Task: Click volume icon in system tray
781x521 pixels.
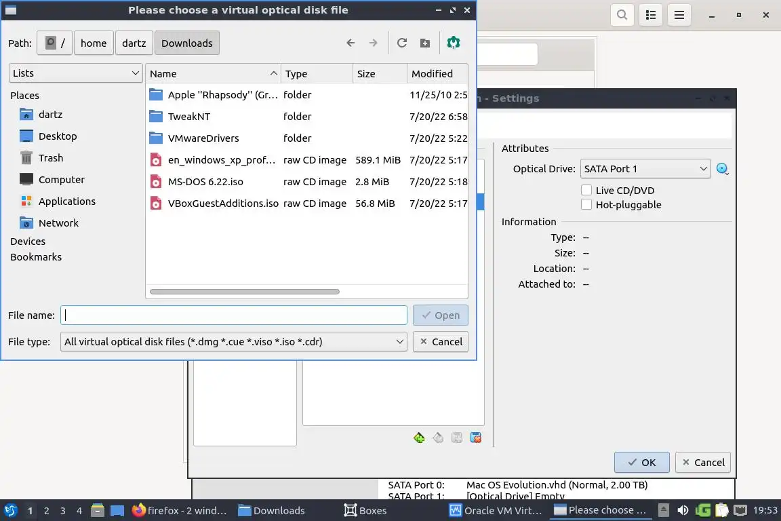Action: tap(683, 510)
